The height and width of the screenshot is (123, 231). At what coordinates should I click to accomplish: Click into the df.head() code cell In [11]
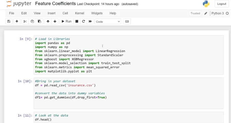pyautogui.click(x=128, y=118)
